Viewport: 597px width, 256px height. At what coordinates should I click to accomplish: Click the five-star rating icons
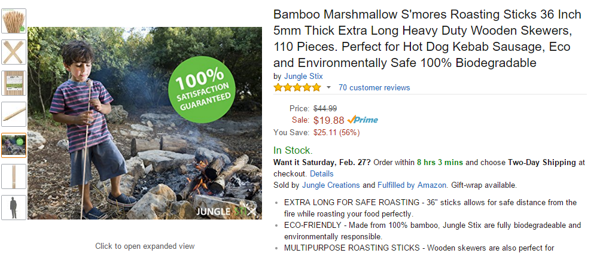click(297, 88)
